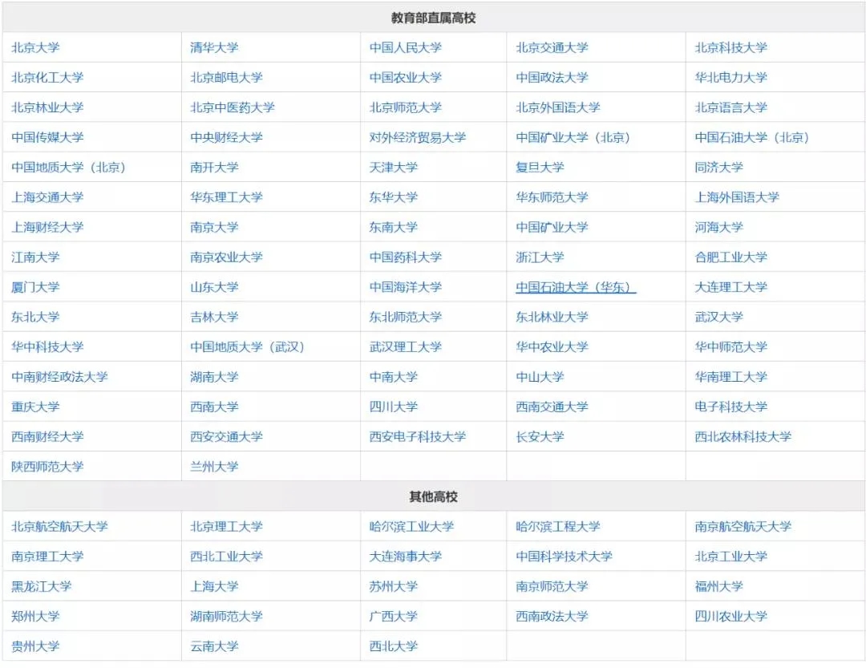Open the 四川农业大学 link
This screenshot has width=866, height=668.
click(x=730, y=616)
